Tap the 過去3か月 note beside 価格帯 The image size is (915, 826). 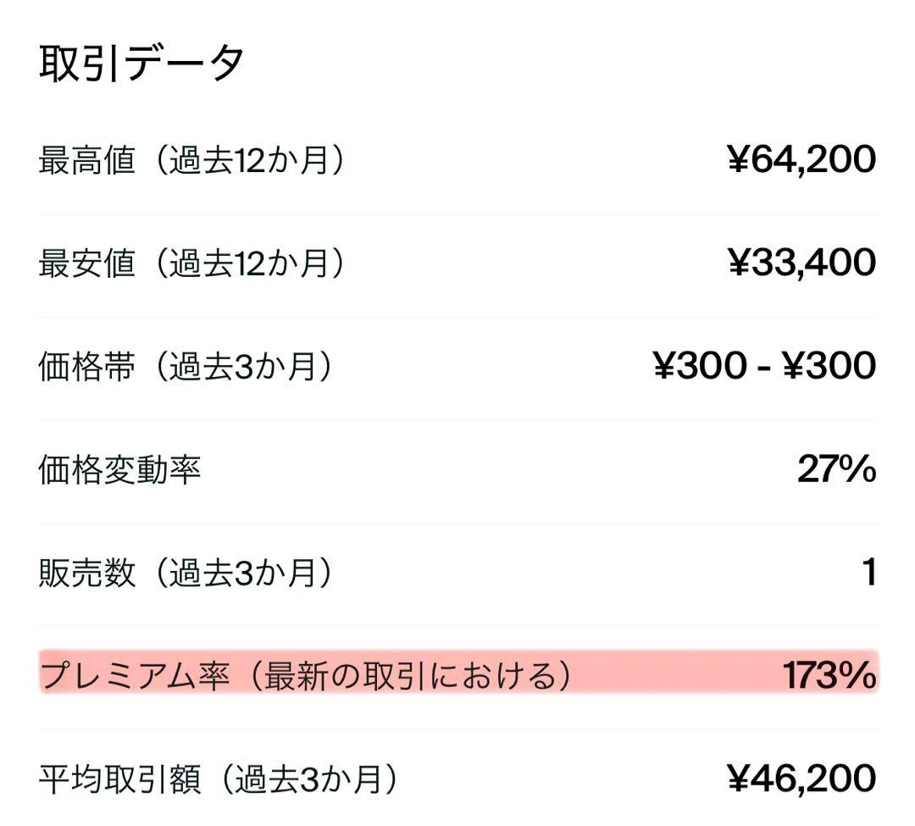[241, 367]
